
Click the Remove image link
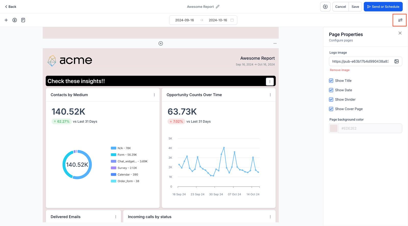pyautogui.click(x=340, y=70)
